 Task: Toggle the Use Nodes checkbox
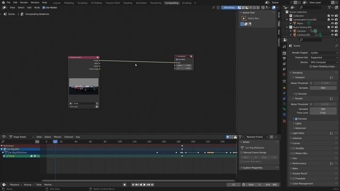pyautogui.click(x=44, y=7)
